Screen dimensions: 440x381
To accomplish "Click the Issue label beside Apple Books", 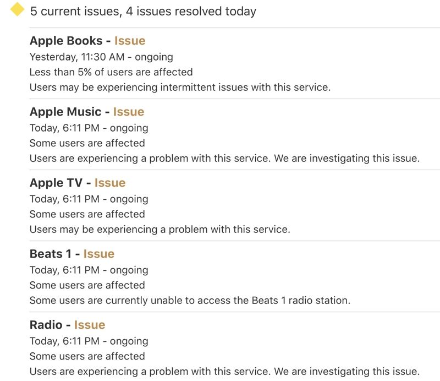I will [x=130, y=41].
